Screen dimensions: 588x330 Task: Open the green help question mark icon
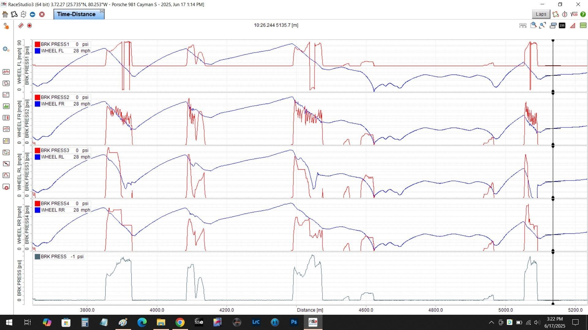583,14
